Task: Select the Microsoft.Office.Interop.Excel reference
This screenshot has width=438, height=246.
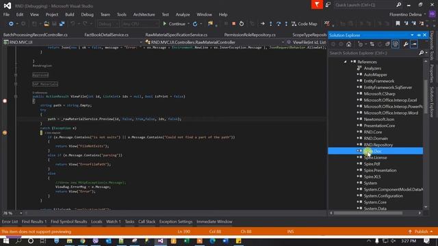Action: 390,100
